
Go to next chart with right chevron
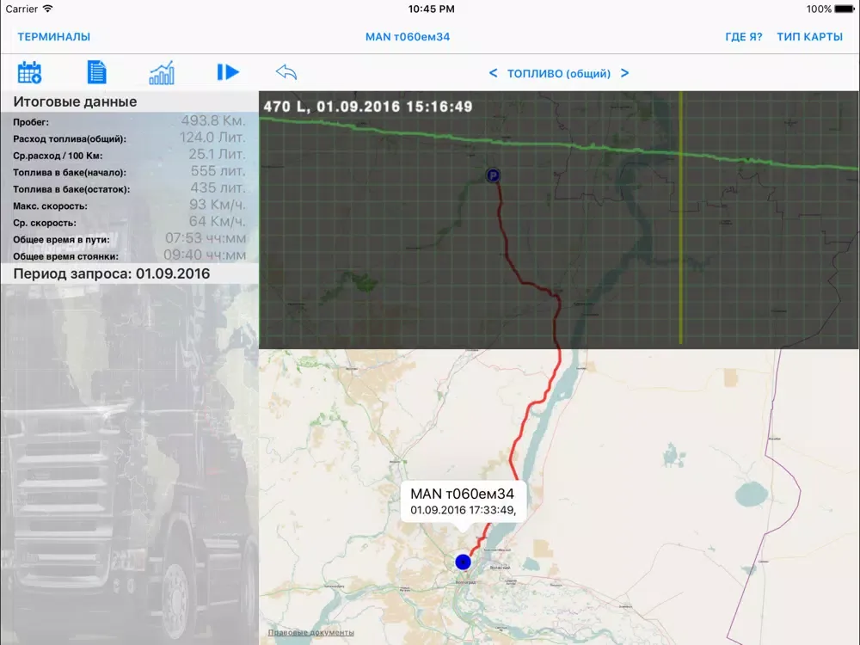(x=625, y=73)
